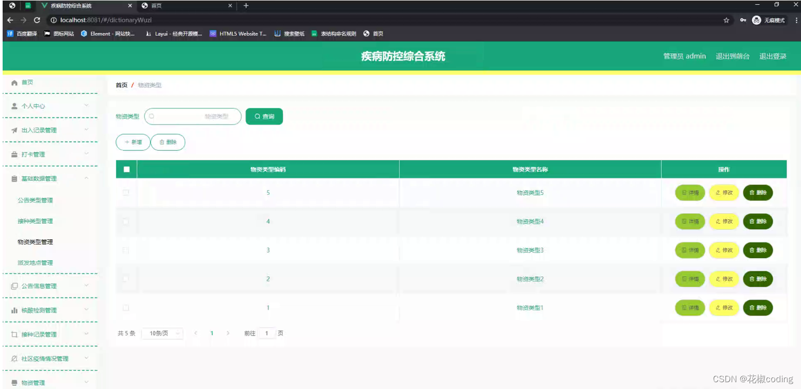
Task: Check the row checkbox for 物资类型2
Action: point(126,279)
